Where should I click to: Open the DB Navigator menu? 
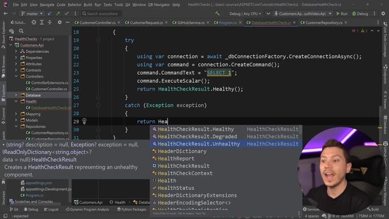point(159,5)
